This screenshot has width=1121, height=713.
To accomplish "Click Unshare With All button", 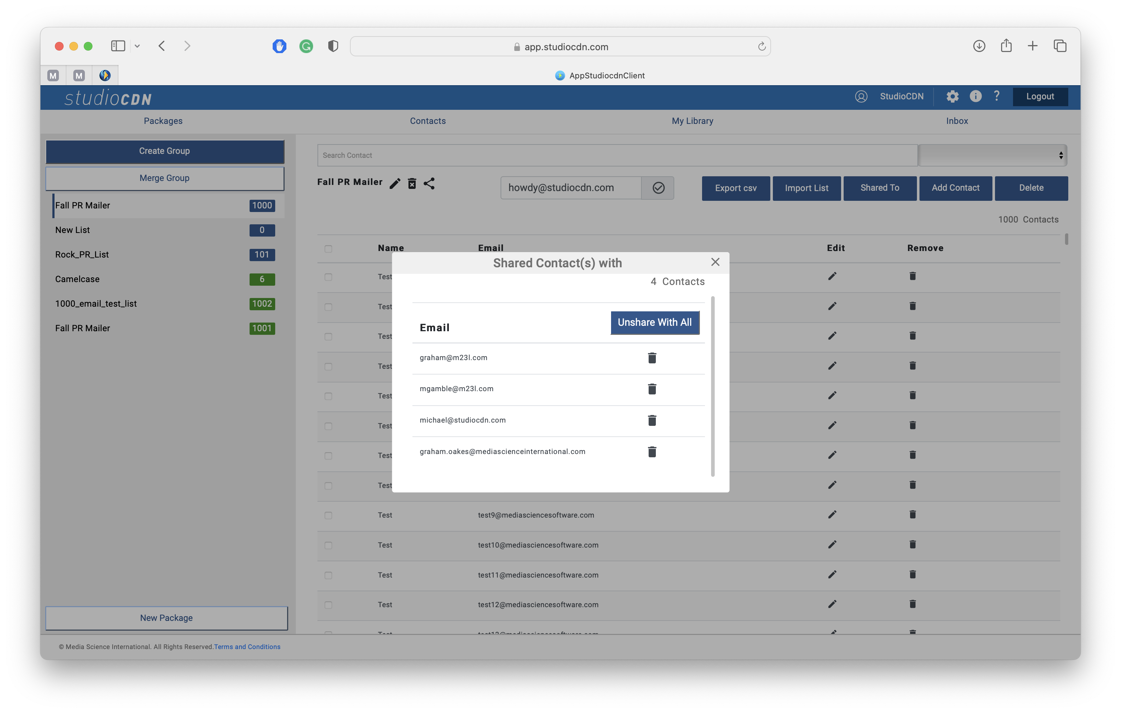I will (x=654, y=322).
